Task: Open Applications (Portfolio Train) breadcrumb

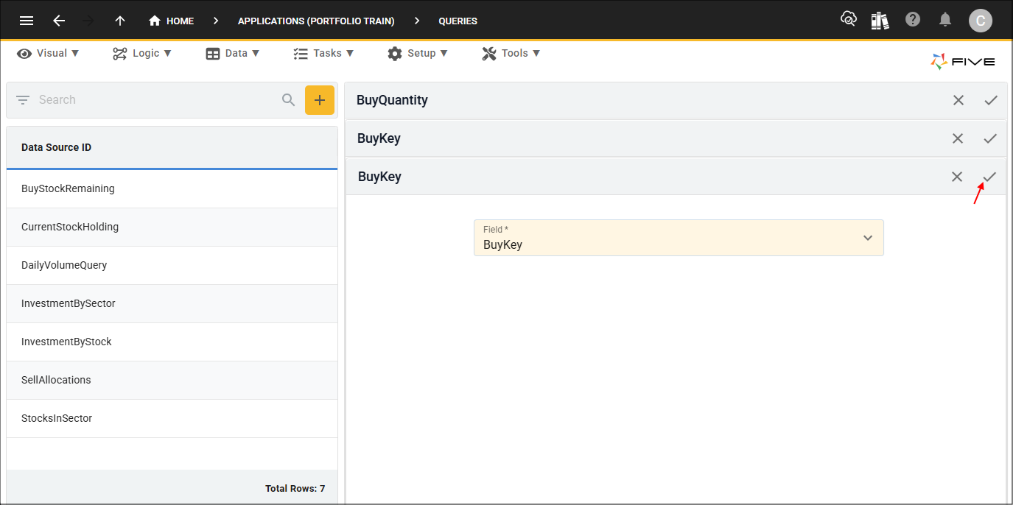Action: click(316, 21)
